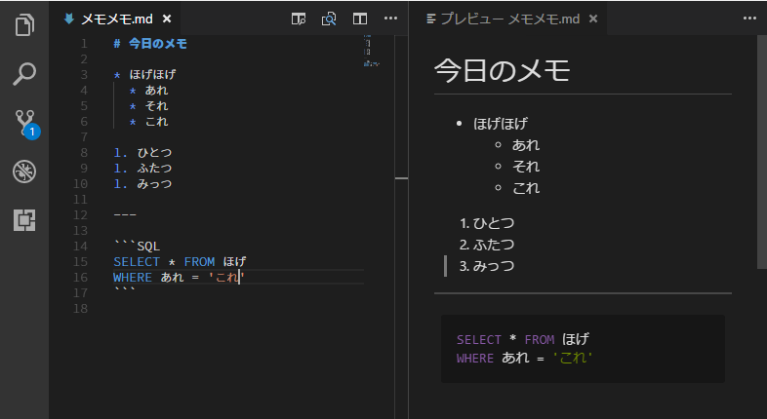Click line '1. ひとつ' in editor

[142, 152]
